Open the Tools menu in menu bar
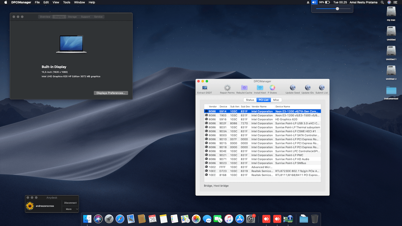402x226 pixels. pyautogui.click(x=67, y=2)
